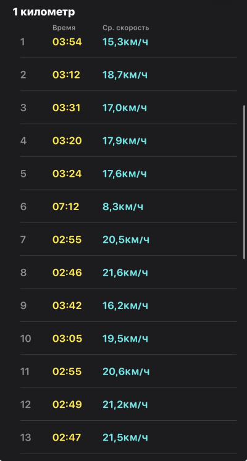
Task: Select split 6 time 07:12
Action: (66, 206)
